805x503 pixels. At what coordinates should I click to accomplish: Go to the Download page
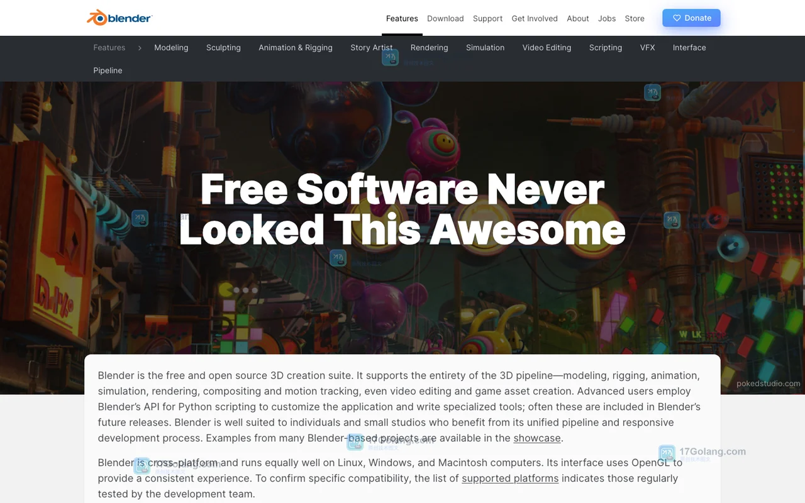(x=445, y=18)
